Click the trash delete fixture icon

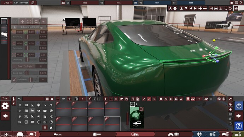(161, 99)
